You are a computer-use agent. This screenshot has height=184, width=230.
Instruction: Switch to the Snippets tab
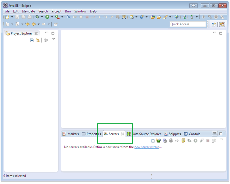[172, 134]
